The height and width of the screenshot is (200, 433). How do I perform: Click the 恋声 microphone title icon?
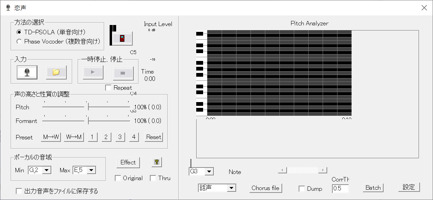8,8
